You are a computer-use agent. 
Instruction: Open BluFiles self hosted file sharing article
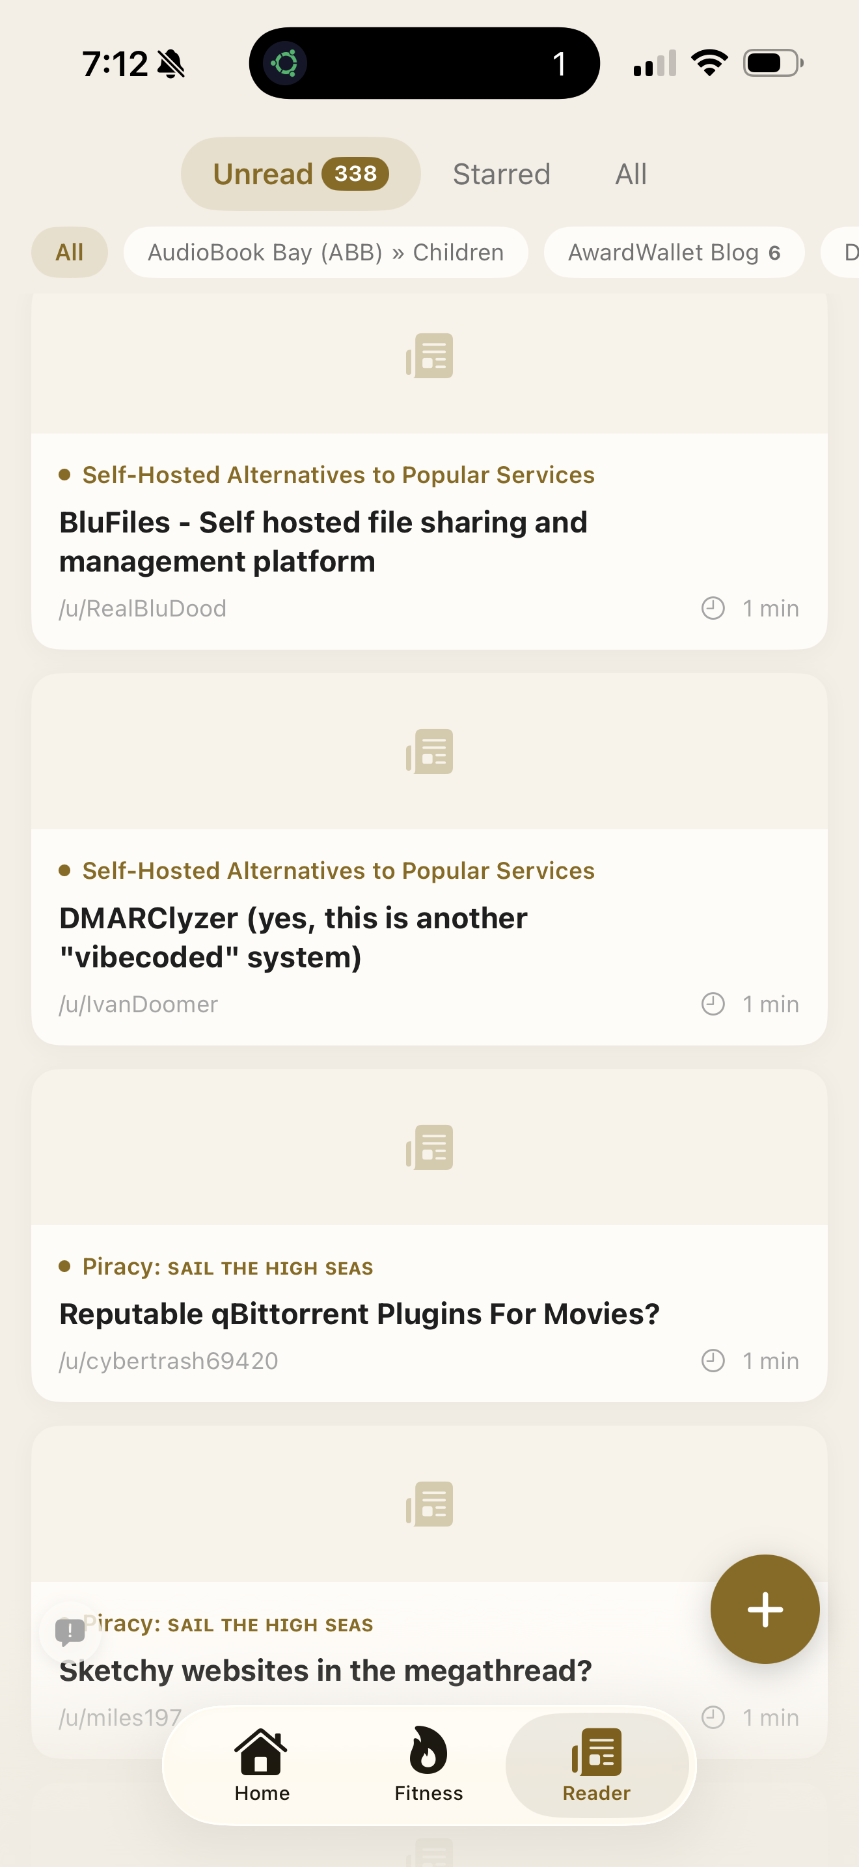click(323, 542)
